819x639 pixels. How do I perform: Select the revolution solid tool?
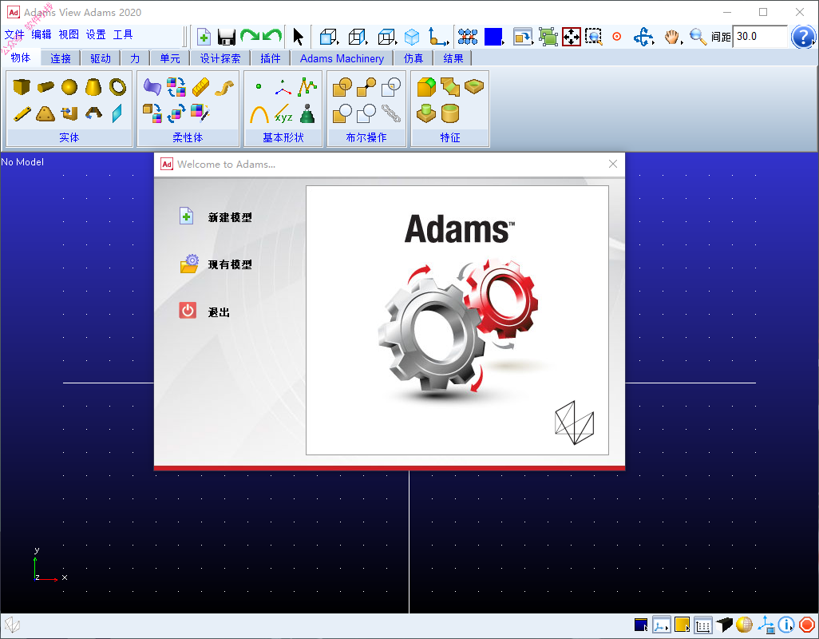pyautogui.click(x=93, y=113)
